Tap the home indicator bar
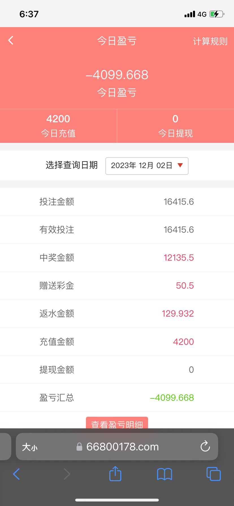This screenshot has height=506, width=234. (x=117, y=500)
